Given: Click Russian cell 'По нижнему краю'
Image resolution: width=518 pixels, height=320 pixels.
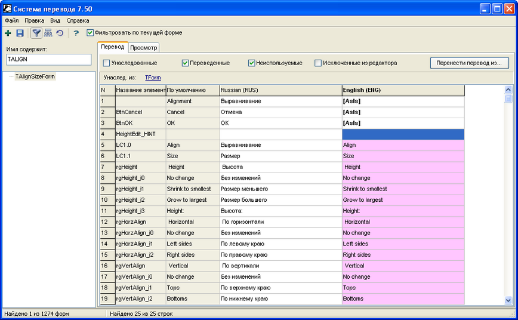Looking at the screenshot, I should [x=281, y=299].
